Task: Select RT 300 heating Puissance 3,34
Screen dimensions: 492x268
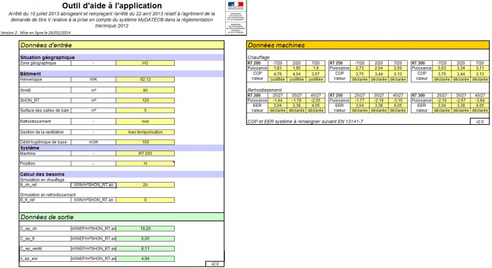Action: click(x=461, y=68)
